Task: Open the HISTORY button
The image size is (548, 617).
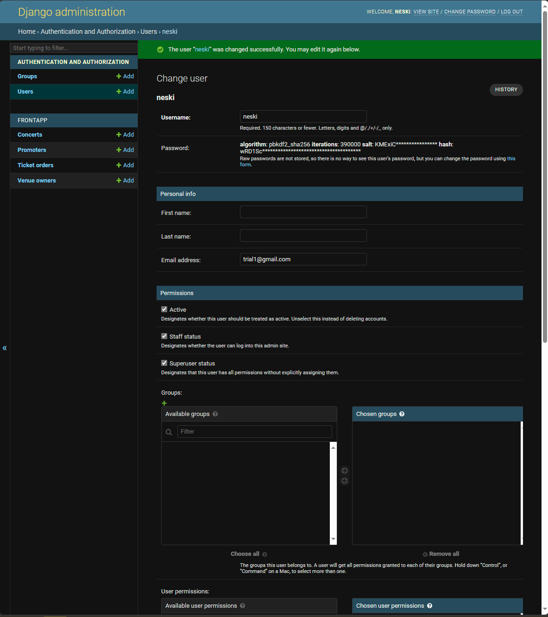Action: 506,90
